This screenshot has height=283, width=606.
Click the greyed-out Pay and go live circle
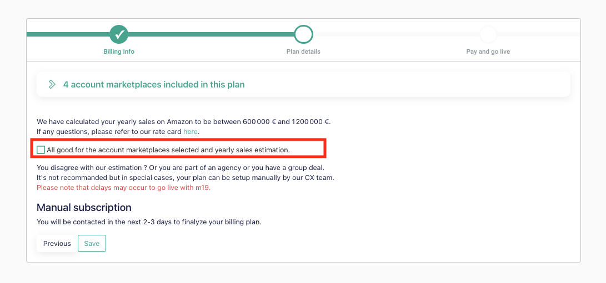488,34
